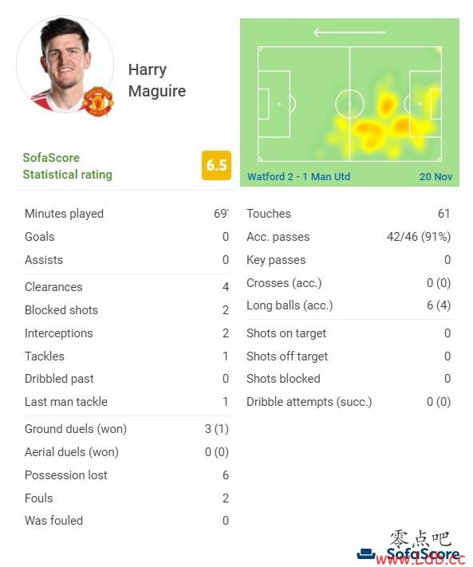The width and height of the screenshot is (473, 567).
Task: Click the heatmap pitch centre circle
Action: tap(349, 104)
